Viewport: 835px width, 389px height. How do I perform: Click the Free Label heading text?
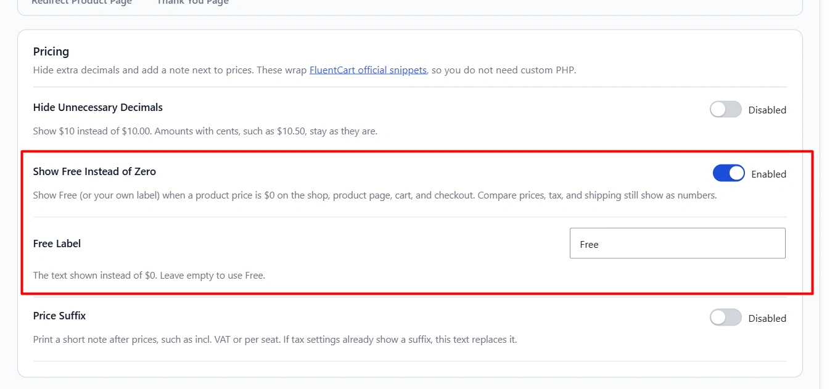click(57, 244)
